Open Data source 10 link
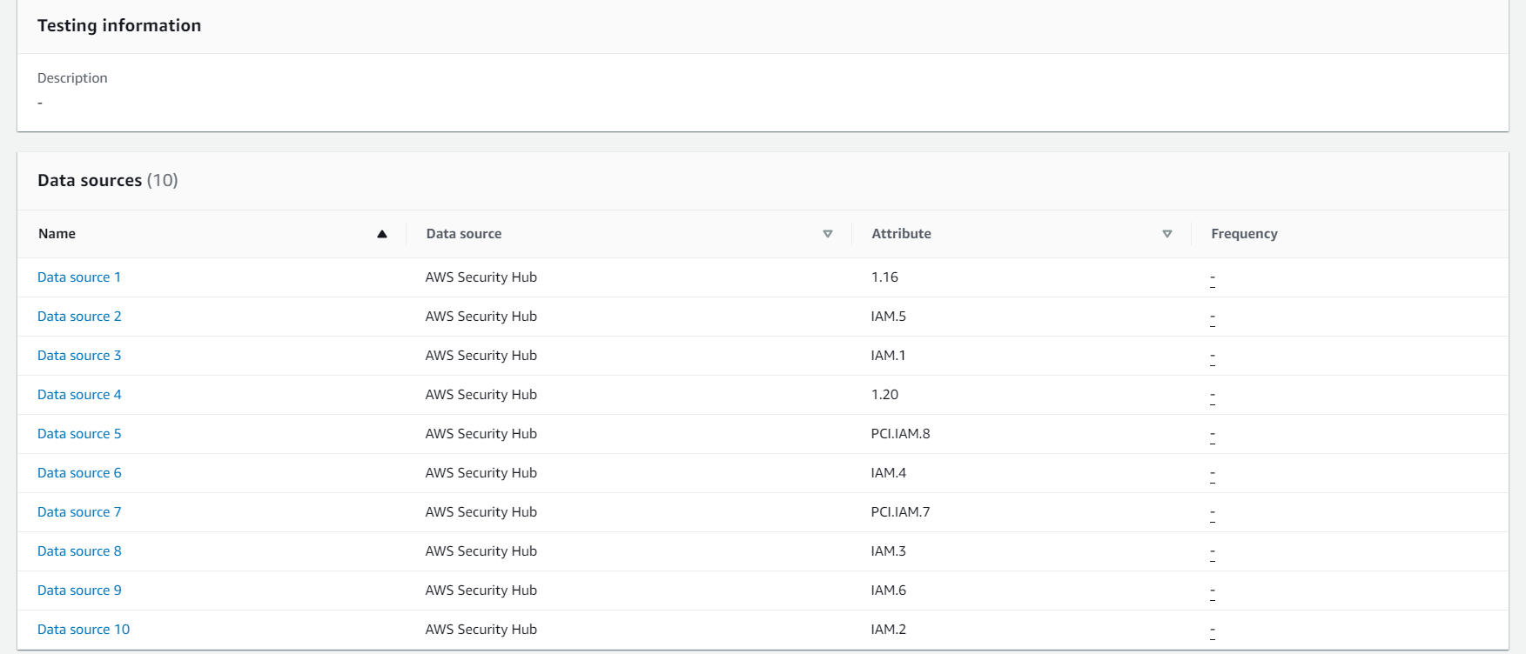 click(84, 630)
